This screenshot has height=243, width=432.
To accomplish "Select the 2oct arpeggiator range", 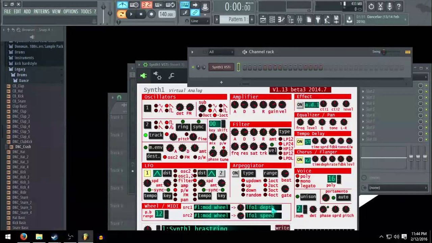I will point(265,186).
